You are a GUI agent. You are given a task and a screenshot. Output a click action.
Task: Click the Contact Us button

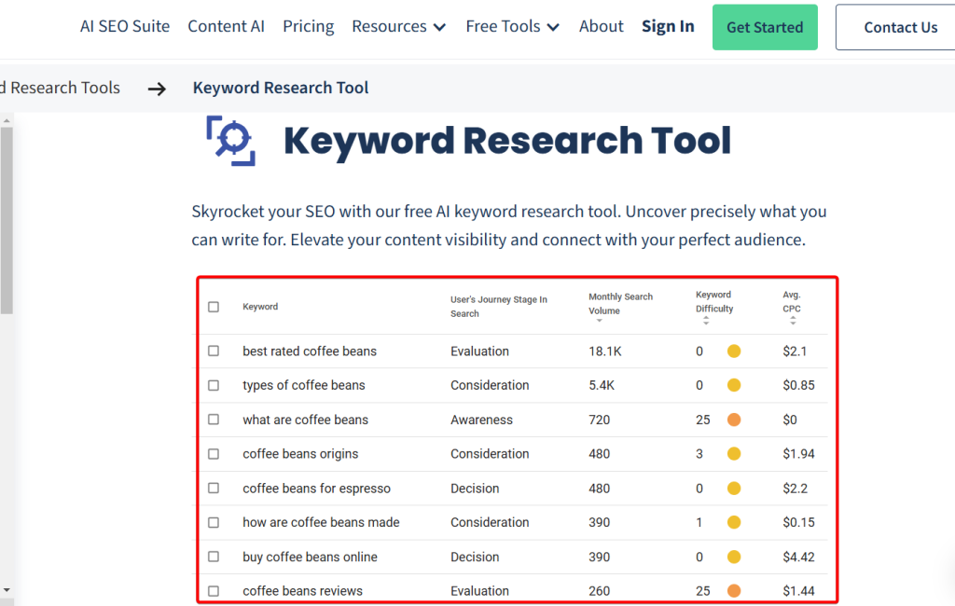895,27
